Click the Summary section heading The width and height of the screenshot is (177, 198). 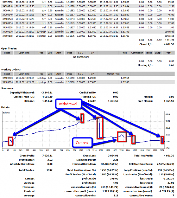(x=7, y=88)
